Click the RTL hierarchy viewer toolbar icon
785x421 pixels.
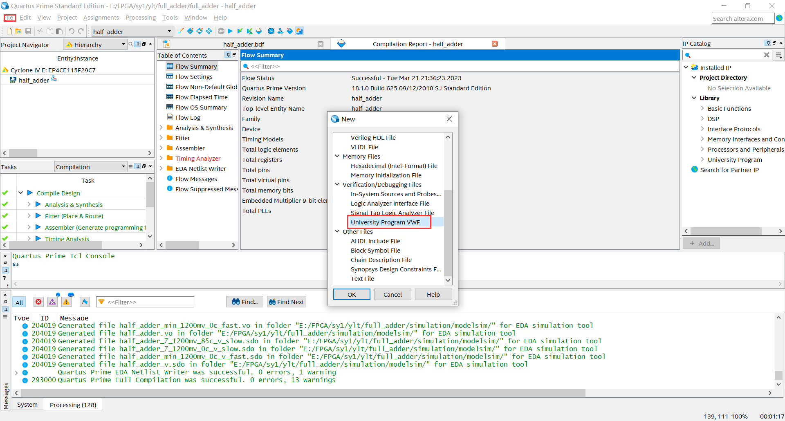(x=280, y=31)
